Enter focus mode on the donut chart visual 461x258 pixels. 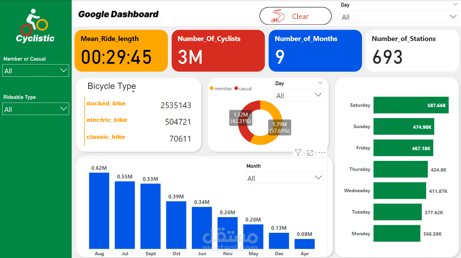point(310,153)
